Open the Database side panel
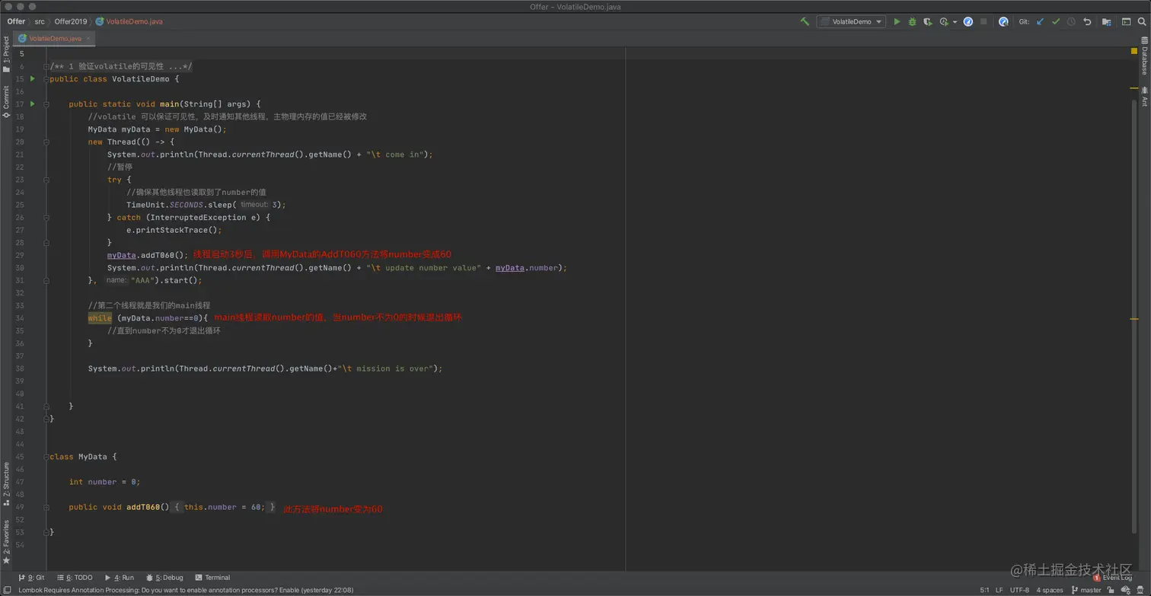The width and height of the screenshot is (1151, 596). pos(1144,56)
